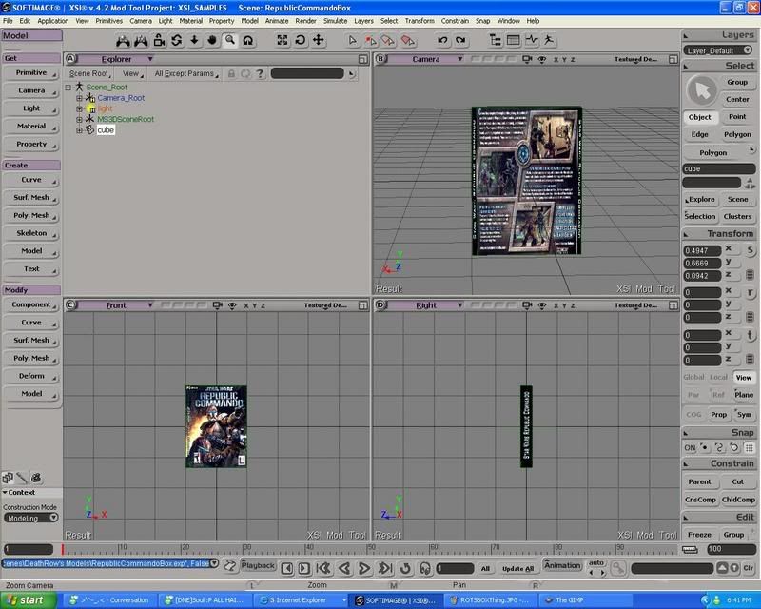Toggle loop playback icon
Screen dimensions: 761x609
405,568
